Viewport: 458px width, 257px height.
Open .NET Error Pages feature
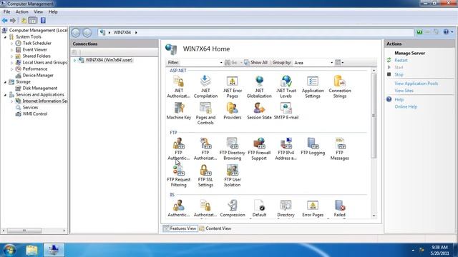click(232, 86)
